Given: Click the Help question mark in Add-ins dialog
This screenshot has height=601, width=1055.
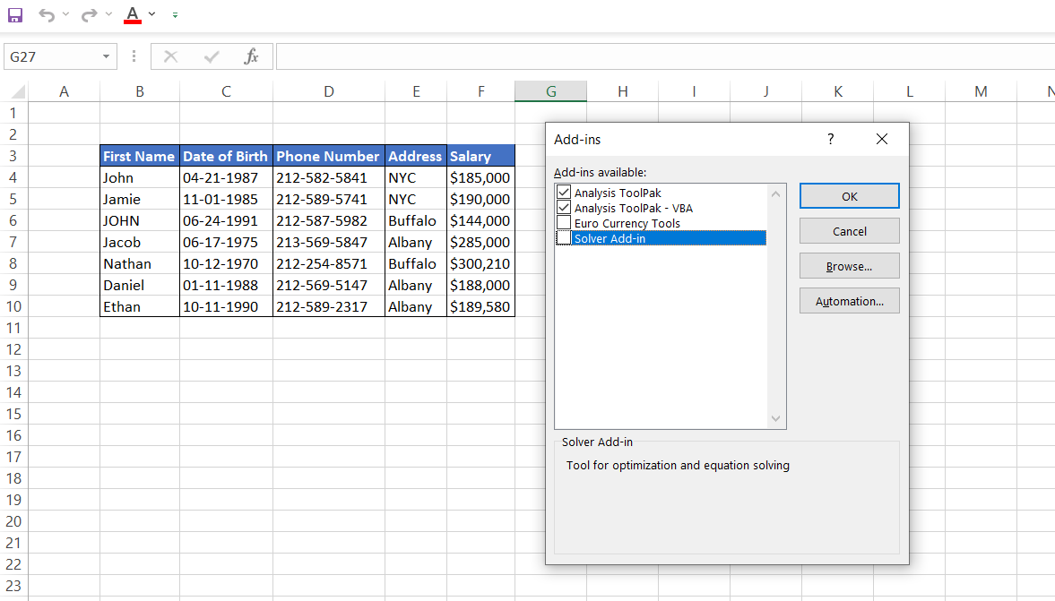Looking at the screenshot, I should (831, 139).
